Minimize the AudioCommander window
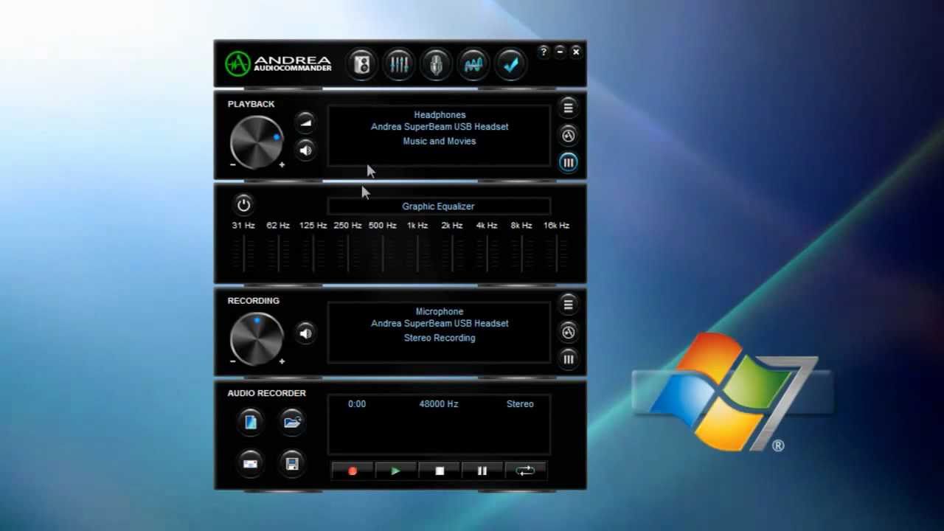 coord(560,52)
